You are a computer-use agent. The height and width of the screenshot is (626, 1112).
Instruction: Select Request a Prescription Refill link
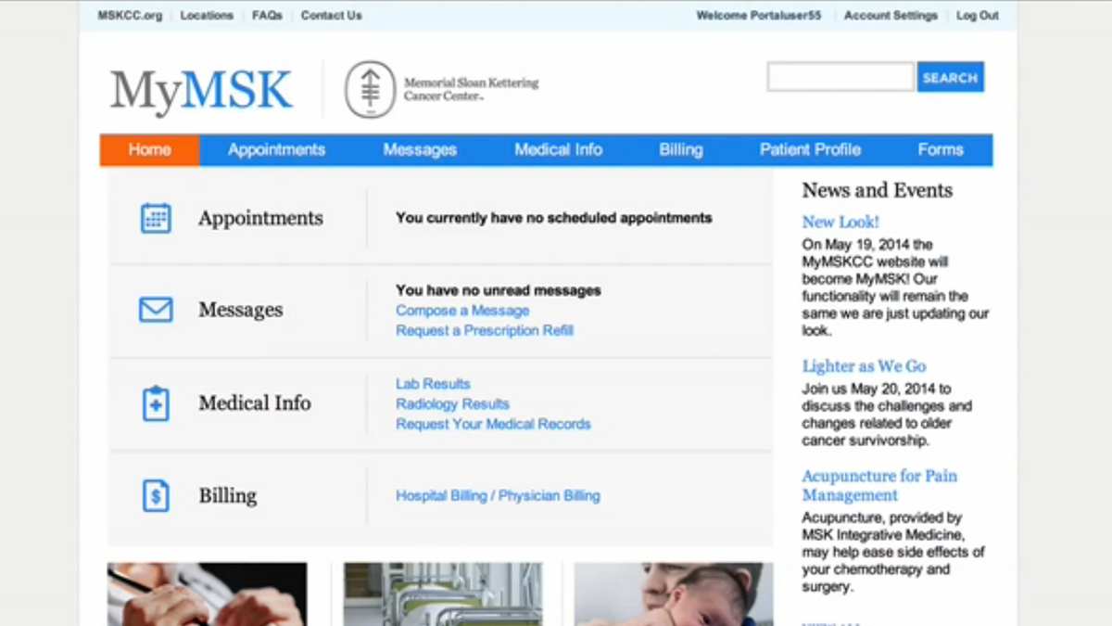485,330
